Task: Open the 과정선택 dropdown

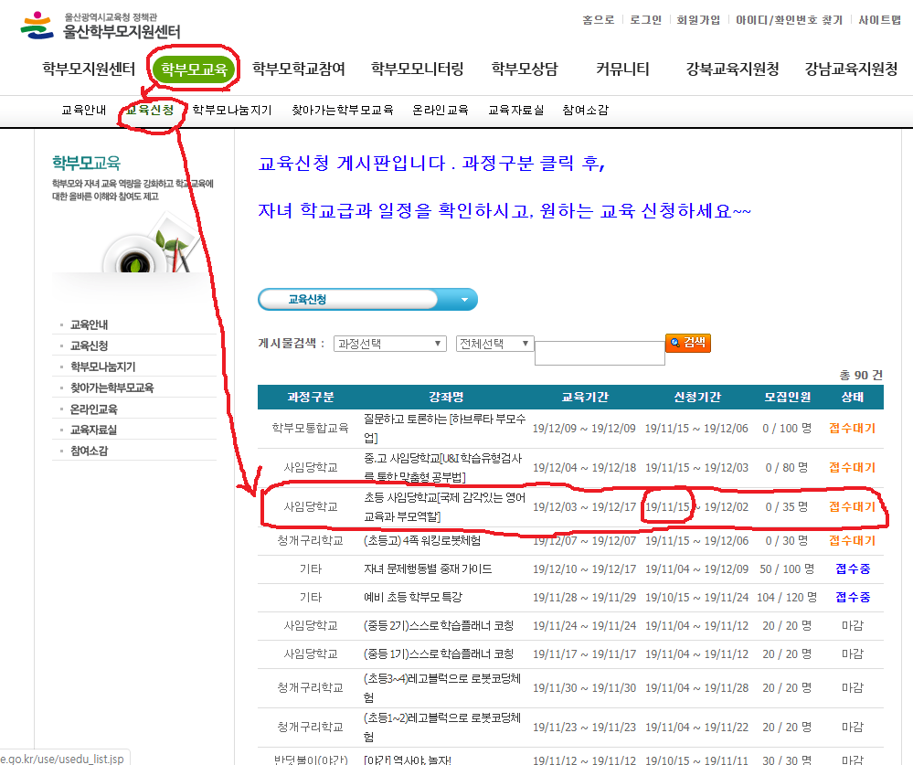Action: (x=389, y=344)
